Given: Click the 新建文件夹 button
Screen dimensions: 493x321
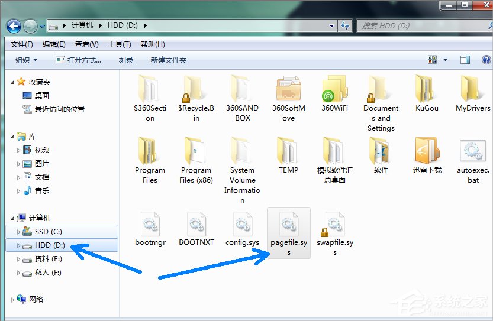Looking at the screenshot, I should click(x=168, y=60).
